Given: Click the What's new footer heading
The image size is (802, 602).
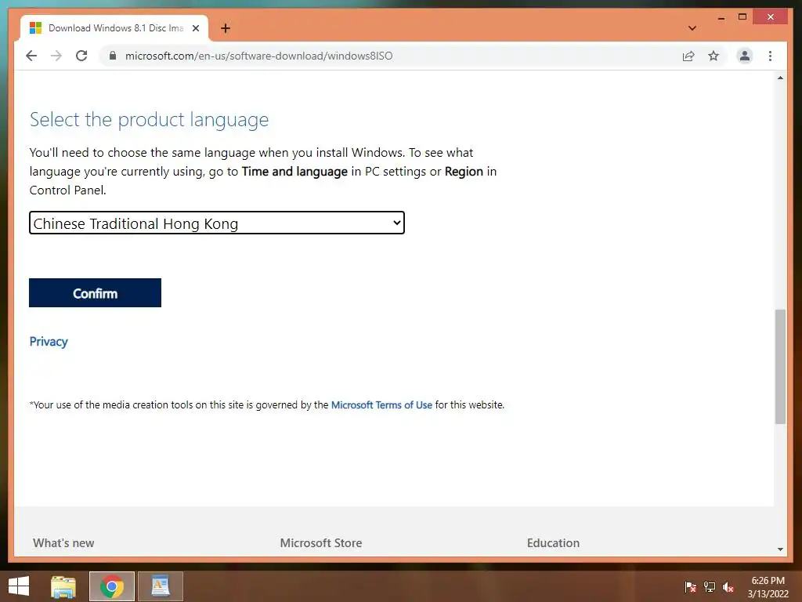Looking at the screenshot, I should pyautogui.click(x=63, y=543).
